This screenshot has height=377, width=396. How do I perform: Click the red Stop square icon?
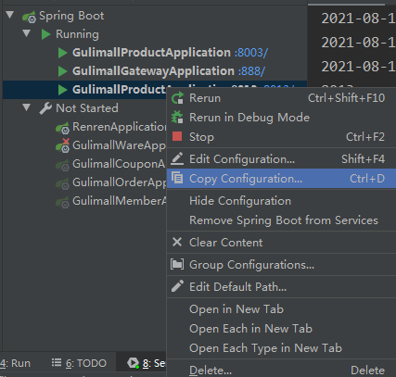coord(177,136)
